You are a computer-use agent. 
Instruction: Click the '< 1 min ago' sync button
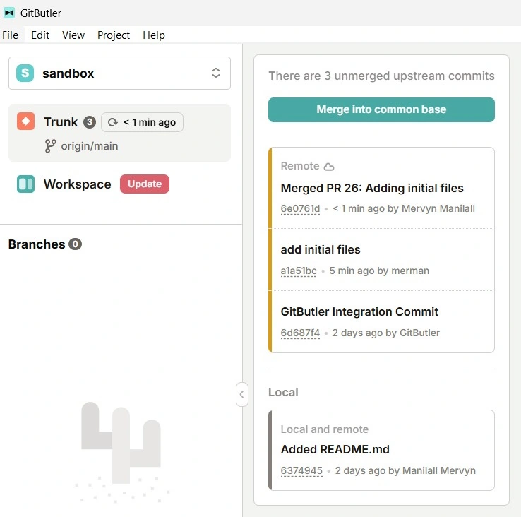coord(142,122)
